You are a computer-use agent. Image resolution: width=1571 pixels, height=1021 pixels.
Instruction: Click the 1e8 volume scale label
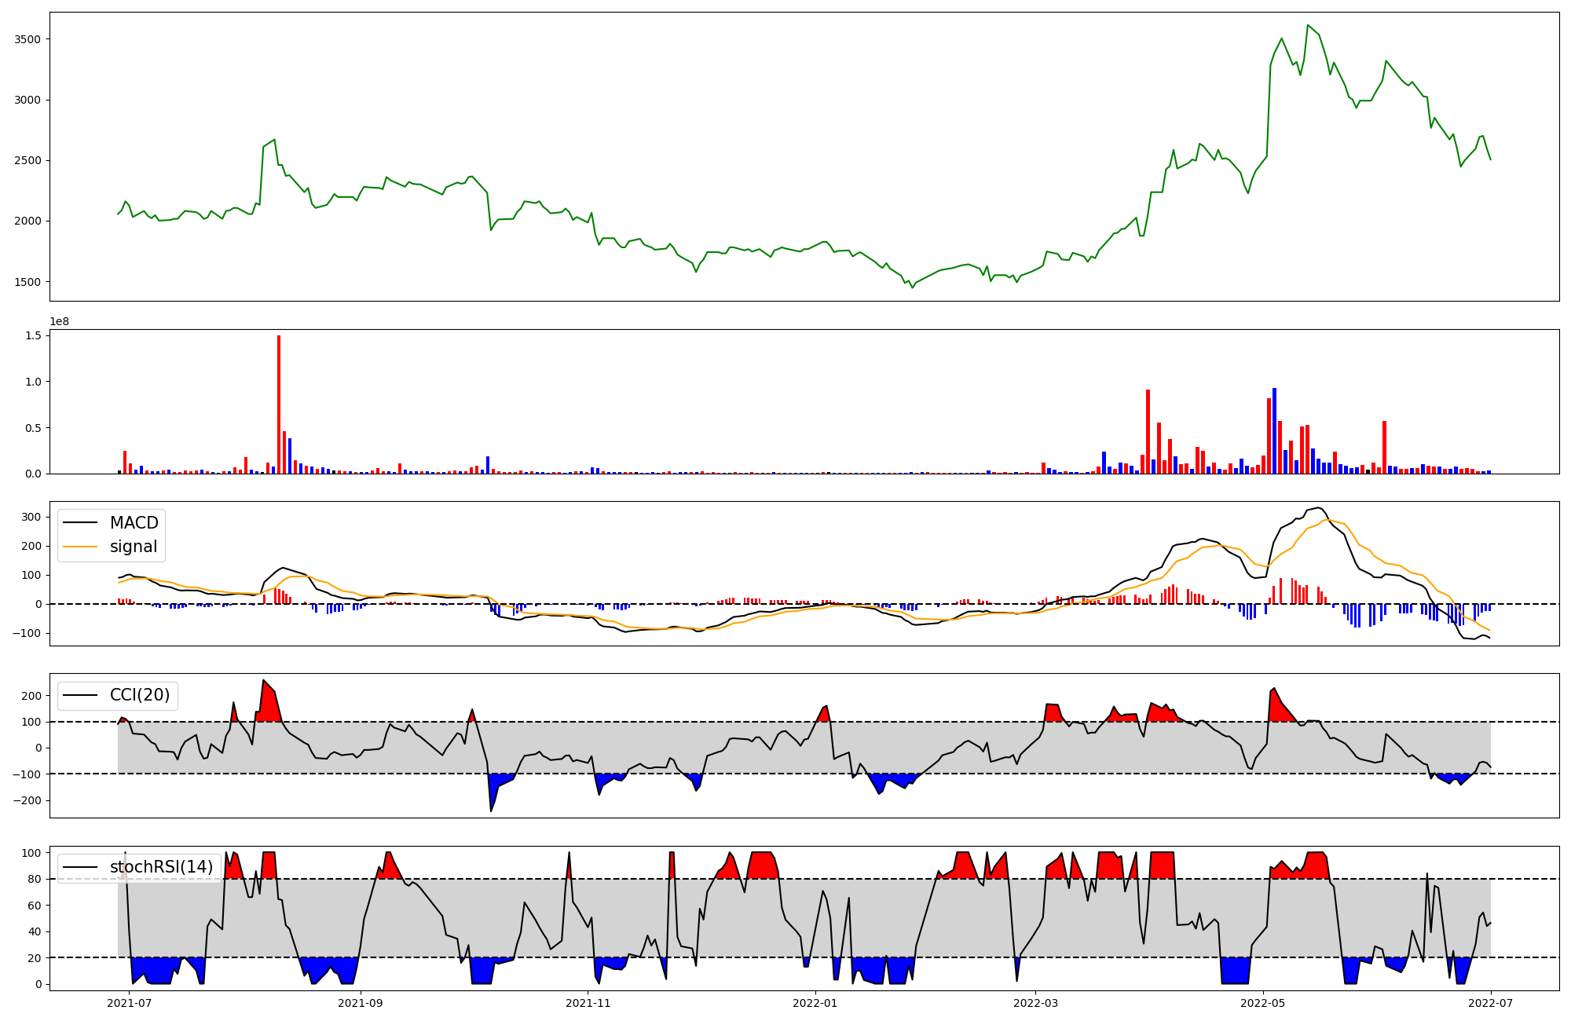pyautogui.click(x=60, y=321)
